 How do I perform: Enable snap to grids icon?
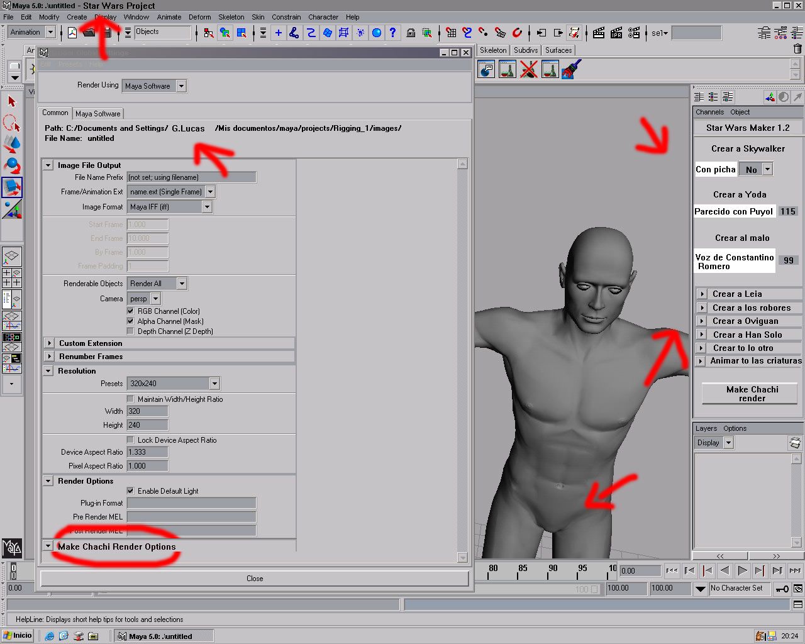451,33
